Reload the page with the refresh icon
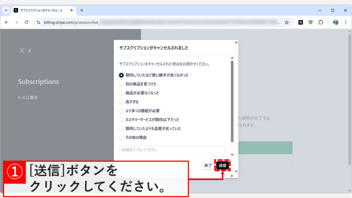 click(x=27, y=22)
